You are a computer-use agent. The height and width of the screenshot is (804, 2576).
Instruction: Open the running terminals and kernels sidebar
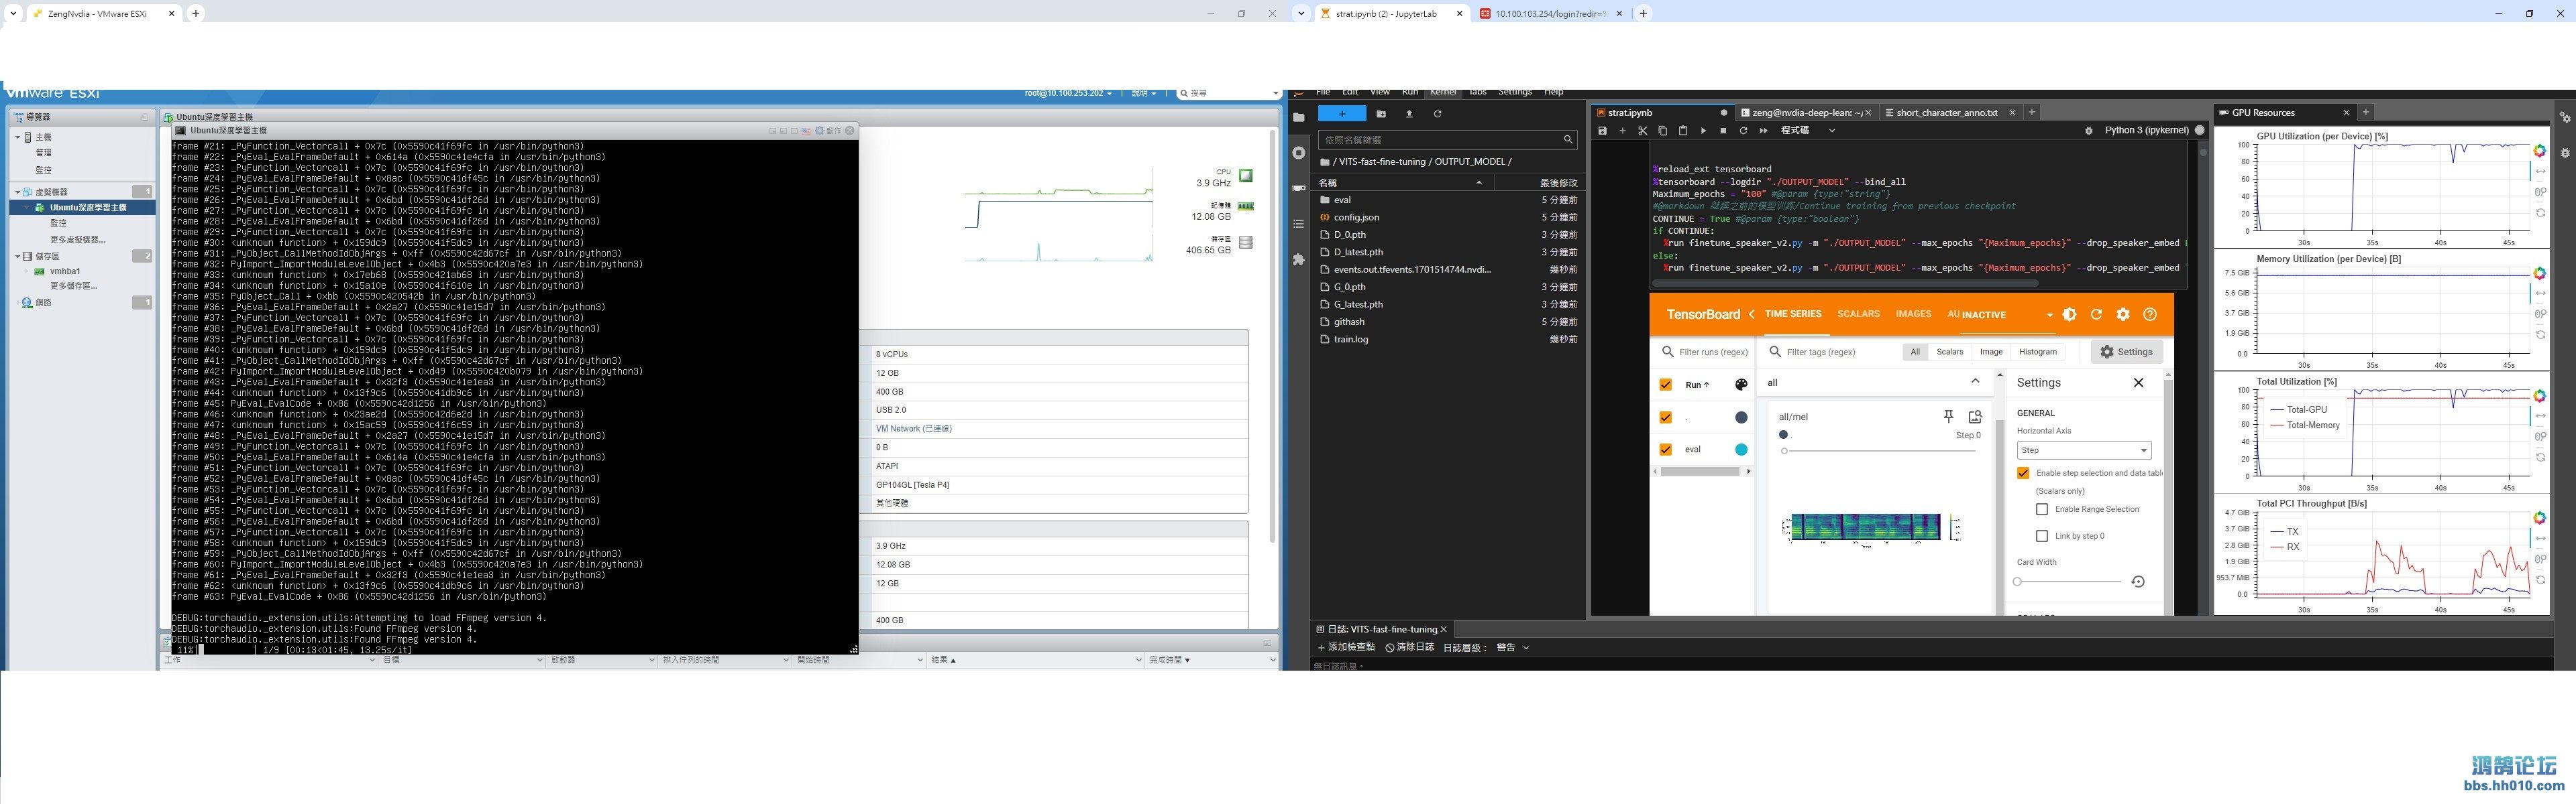click(x=1299, y=153)
